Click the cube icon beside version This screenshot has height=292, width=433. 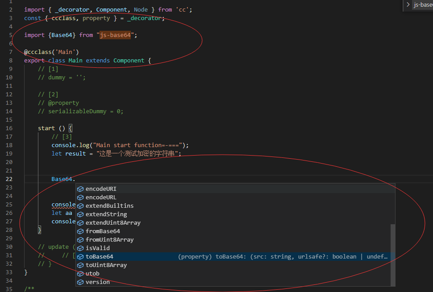[x=80, y=282]
